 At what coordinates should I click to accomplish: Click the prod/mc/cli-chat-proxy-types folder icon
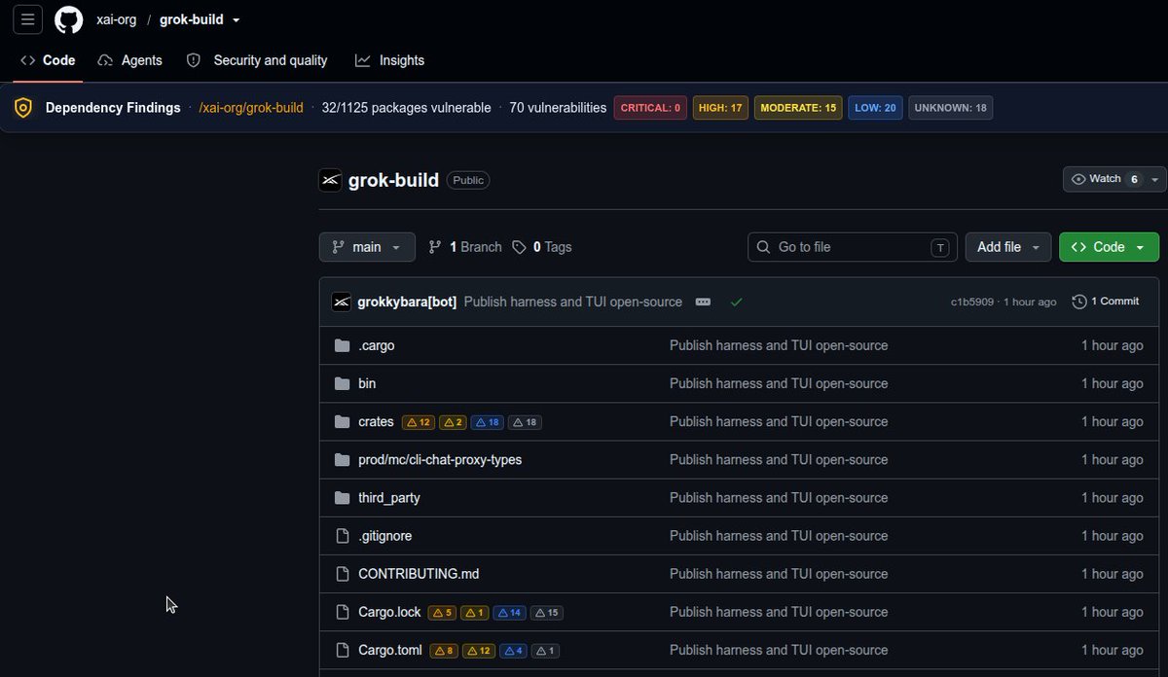coord(342,460)
